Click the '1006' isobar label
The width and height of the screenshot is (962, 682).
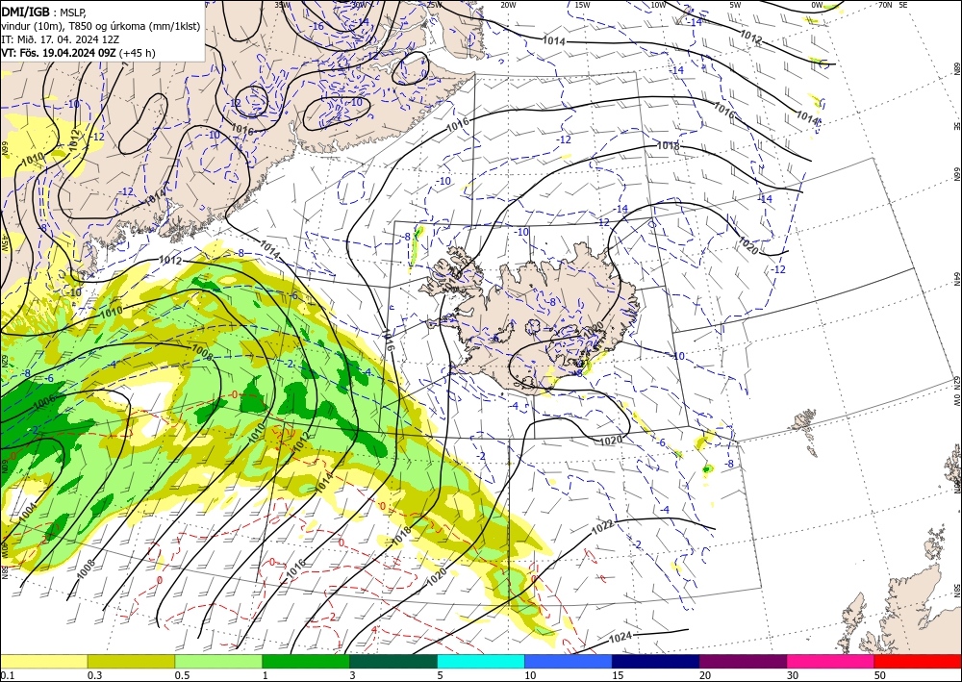pyautogui.click(x=44, y=401)
